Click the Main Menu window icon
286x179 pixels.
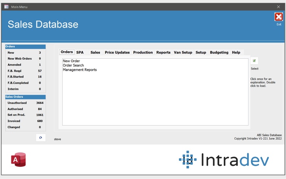click(6, 7)
